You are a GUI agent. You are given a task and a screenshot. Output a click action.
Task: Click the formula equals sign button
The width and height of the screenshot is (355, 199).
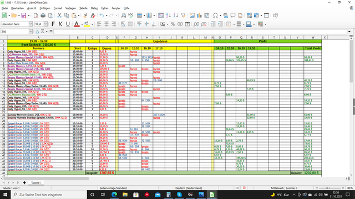click(51, 32)
